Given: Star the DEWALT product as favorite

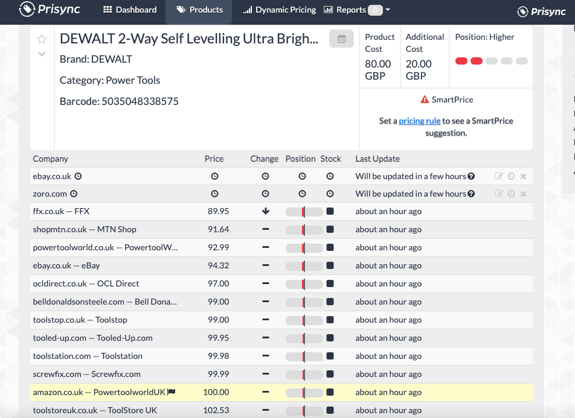Looking at the screenshot, I should [x=42, y=39].
